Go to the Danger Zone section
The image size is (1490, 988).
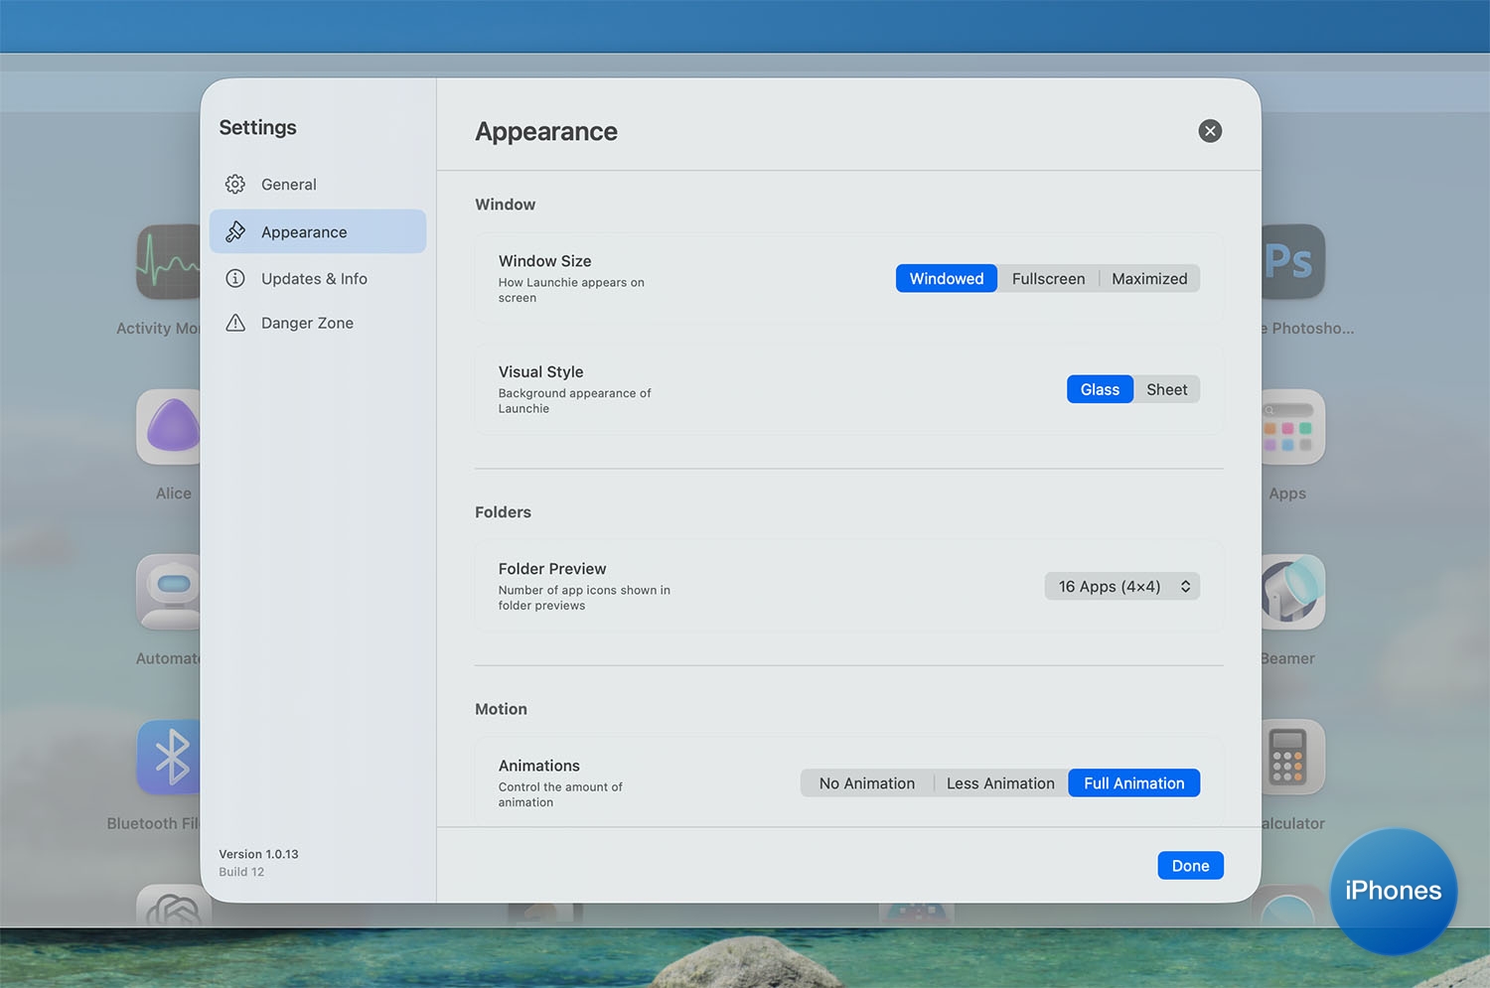pyautogui.click(x=307, y=323)
